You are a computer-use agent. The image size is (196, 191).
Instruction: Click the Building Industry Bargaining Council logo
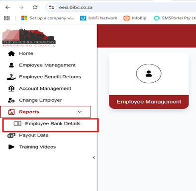pyautogui.click(x=29, y=37)
